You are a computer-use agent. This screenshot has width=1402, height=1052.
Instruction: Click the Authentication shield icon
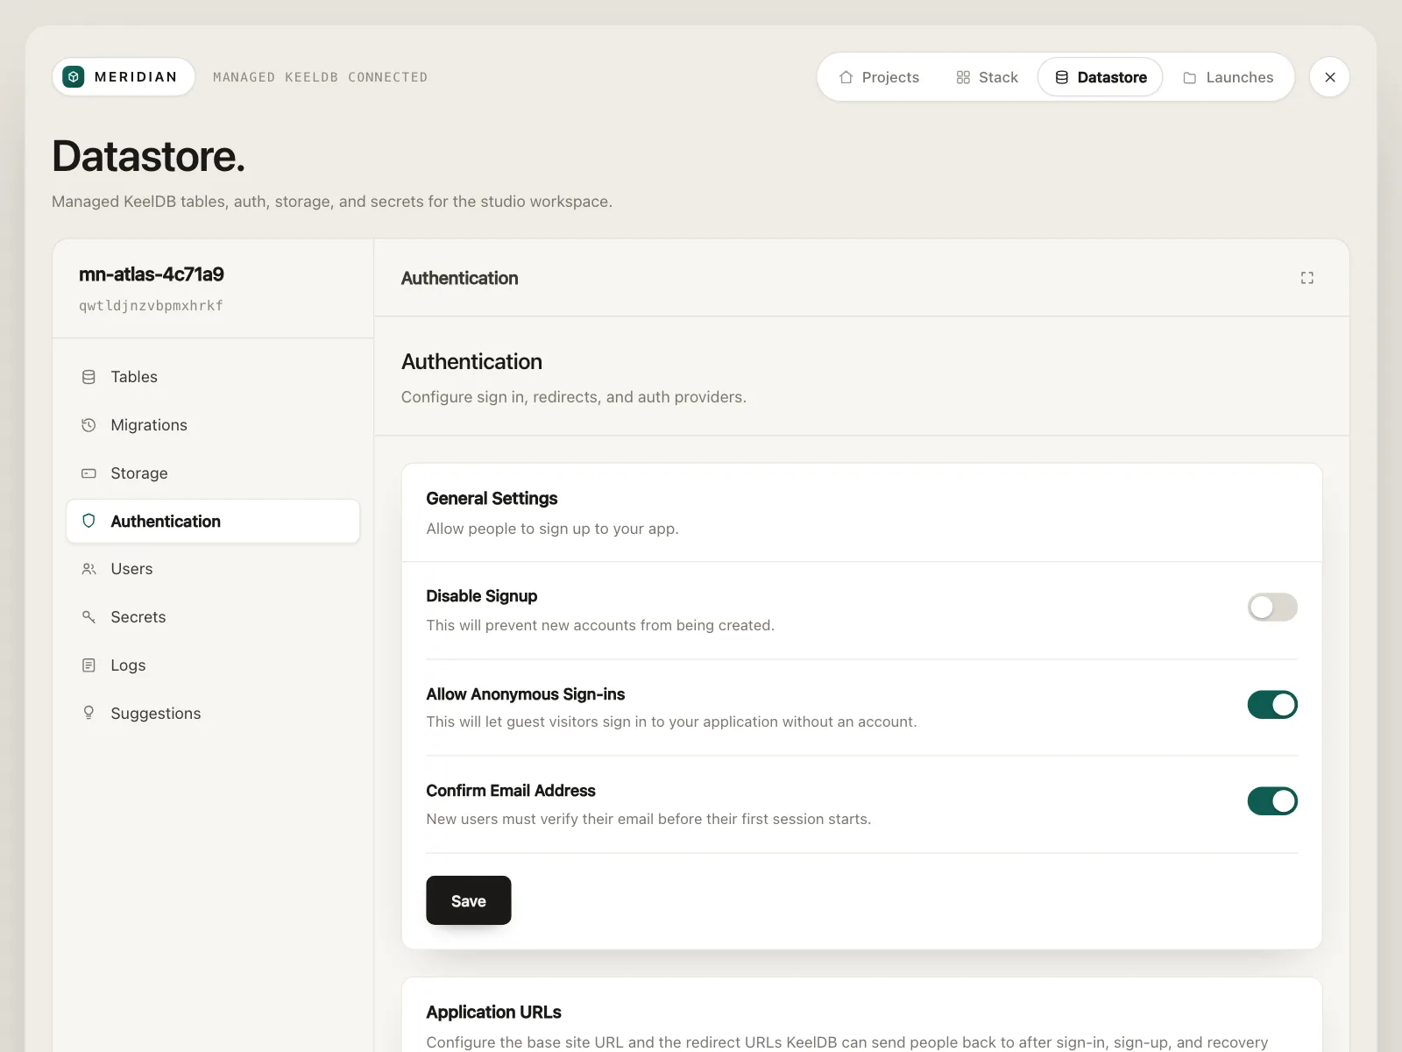click(89, 521)
